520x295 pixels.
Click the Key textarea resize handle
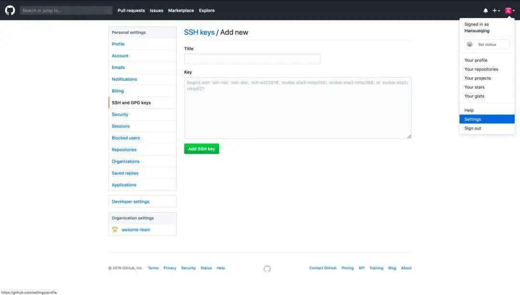coord(409,136)
